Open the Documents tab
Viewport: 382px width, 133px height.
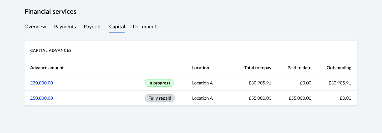[x=146, y=27]
